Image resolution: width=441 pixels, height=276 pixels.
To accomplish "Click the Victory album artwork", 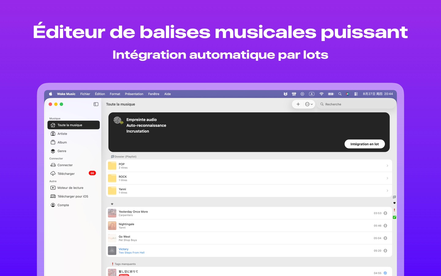I will (x=112, y=251).
